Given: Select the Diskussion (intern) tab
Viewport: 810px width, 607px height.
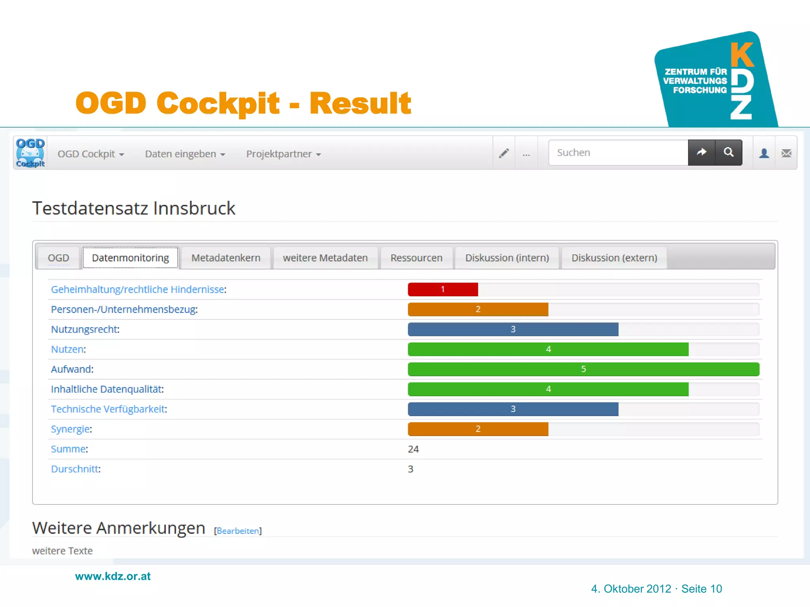Looking at the screenshot, I should coord(507,258).
